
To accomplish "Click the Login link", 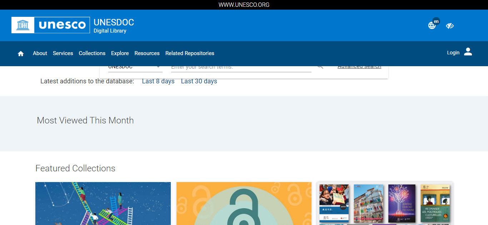I will point(453,53).
